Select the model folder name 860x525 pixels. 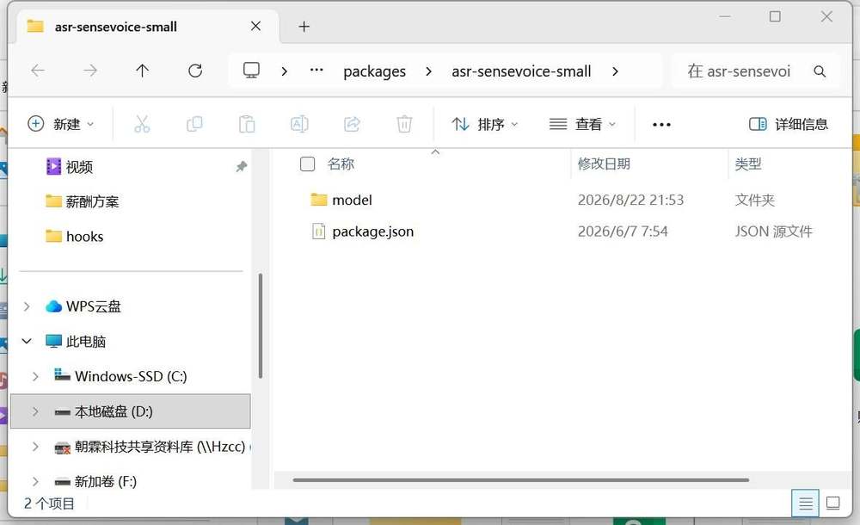(352, 200)
